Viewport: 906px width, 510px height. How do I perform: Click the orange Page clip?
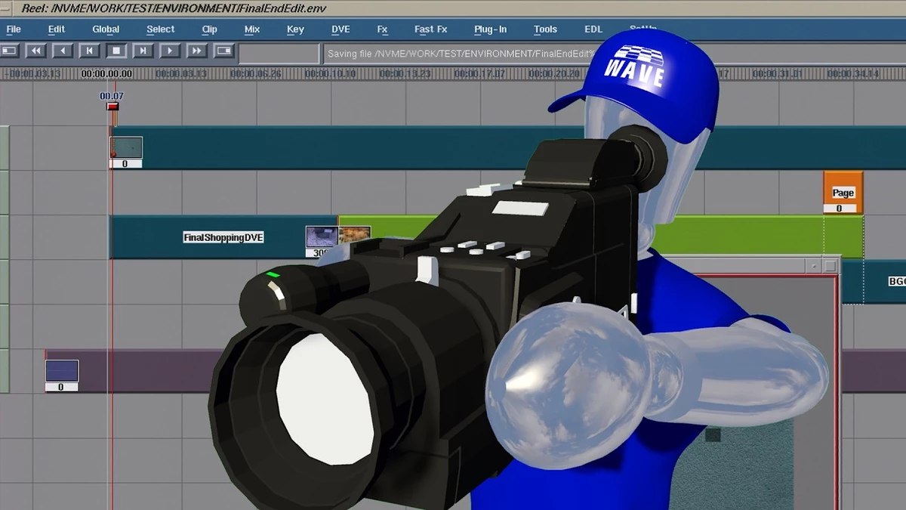click(x=843, y=193)
